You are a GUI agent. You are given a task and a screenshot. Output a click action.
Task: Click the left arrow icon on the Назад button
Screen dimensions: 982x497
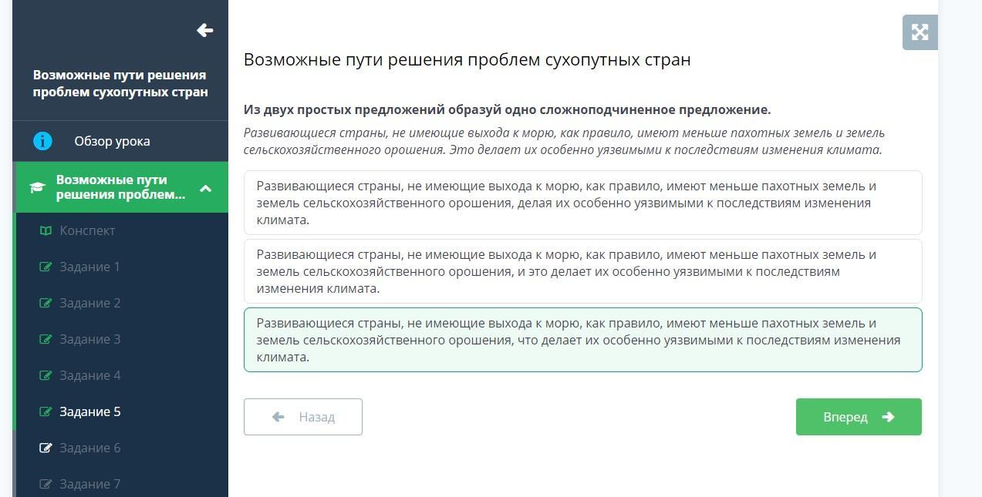(278, 417)
